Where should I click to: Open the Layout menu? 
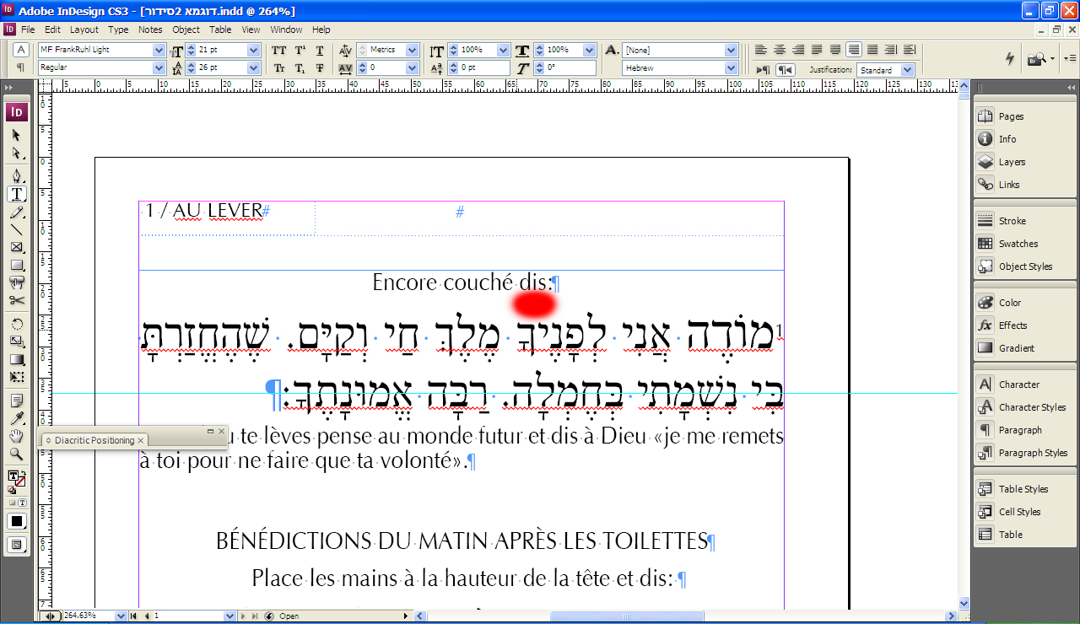tap(84, 30)
